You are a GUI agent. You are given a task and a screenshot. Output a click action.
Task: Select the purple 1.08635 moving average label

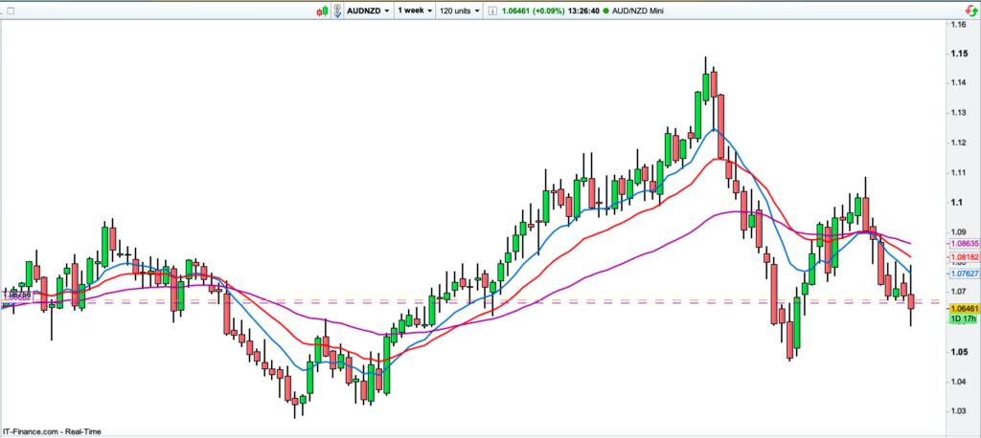coord(963,245)
